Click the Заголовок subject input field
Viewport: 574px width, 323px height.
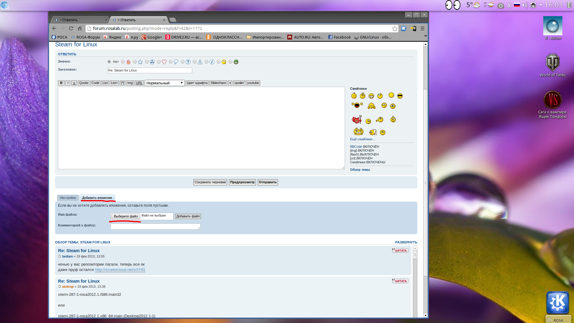coord(149,70)
